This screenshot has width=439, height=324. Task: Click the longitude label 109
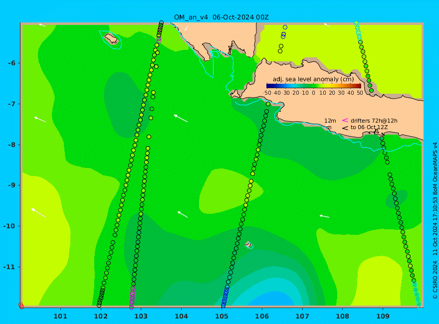coord(383,317)
